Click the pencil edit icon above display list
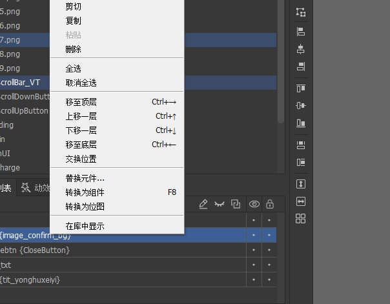The image size is (390, 304). click(x=203, y=204)
